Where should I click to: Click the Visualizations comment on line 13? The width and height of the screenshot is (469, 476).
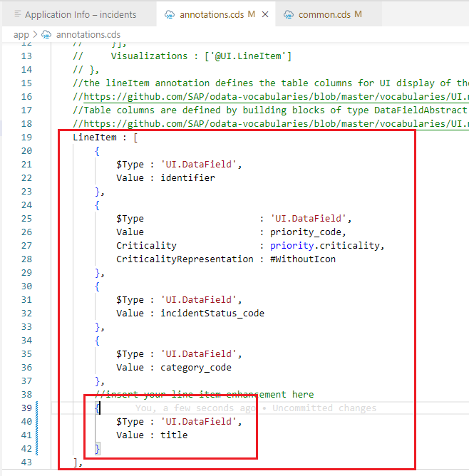182,56
